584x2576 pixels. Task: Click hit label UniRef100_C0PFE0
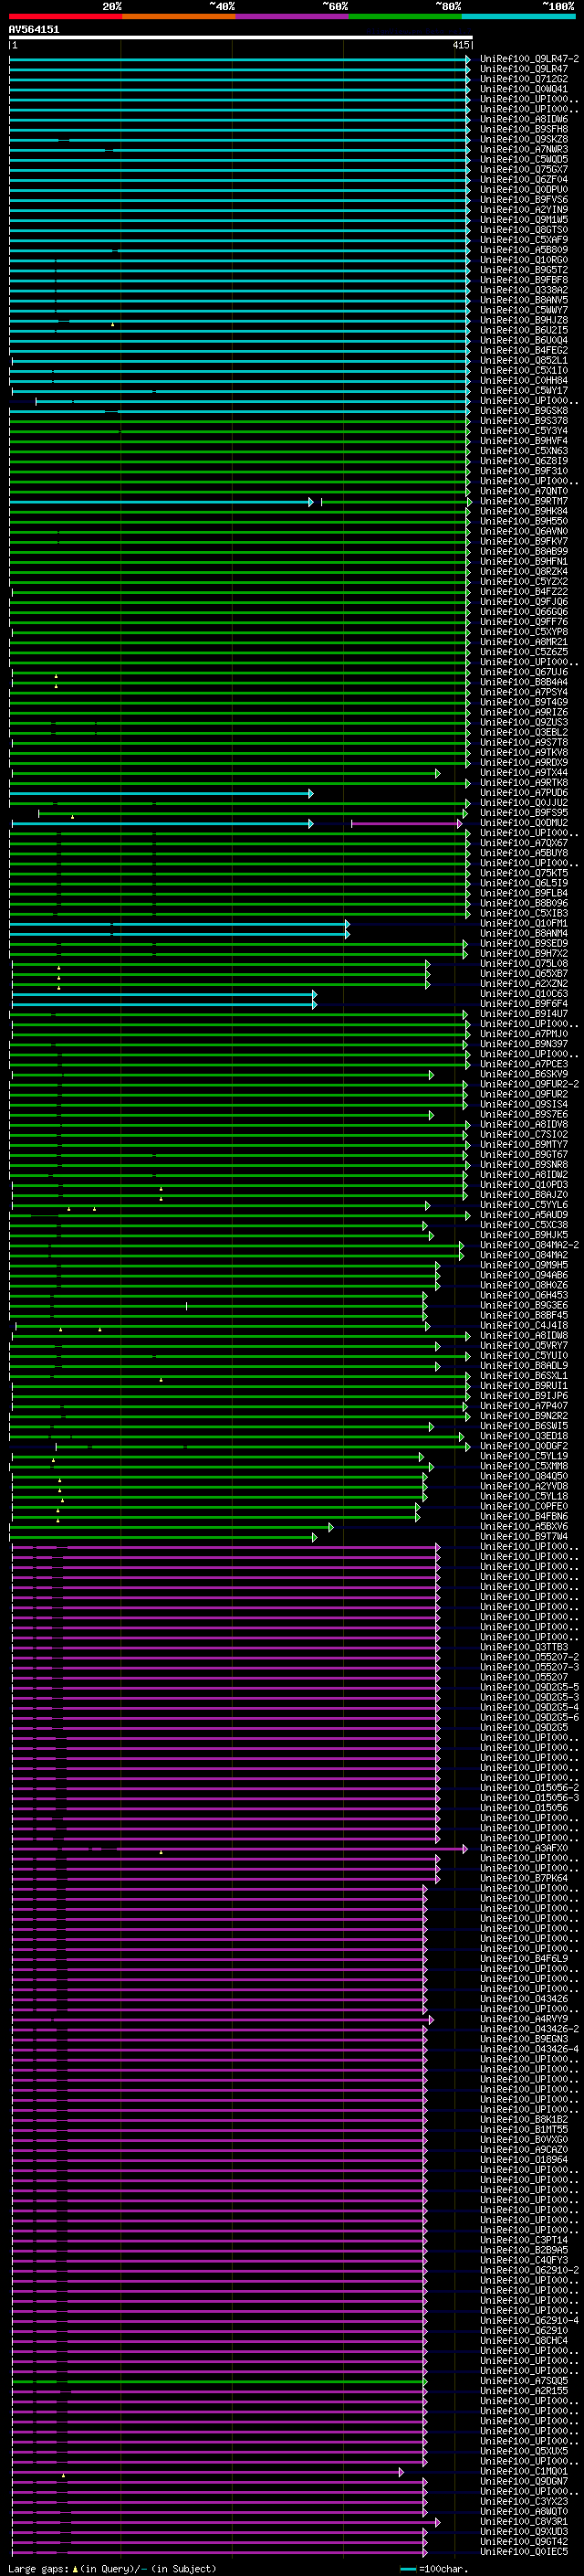click(x=524, y=1507)
